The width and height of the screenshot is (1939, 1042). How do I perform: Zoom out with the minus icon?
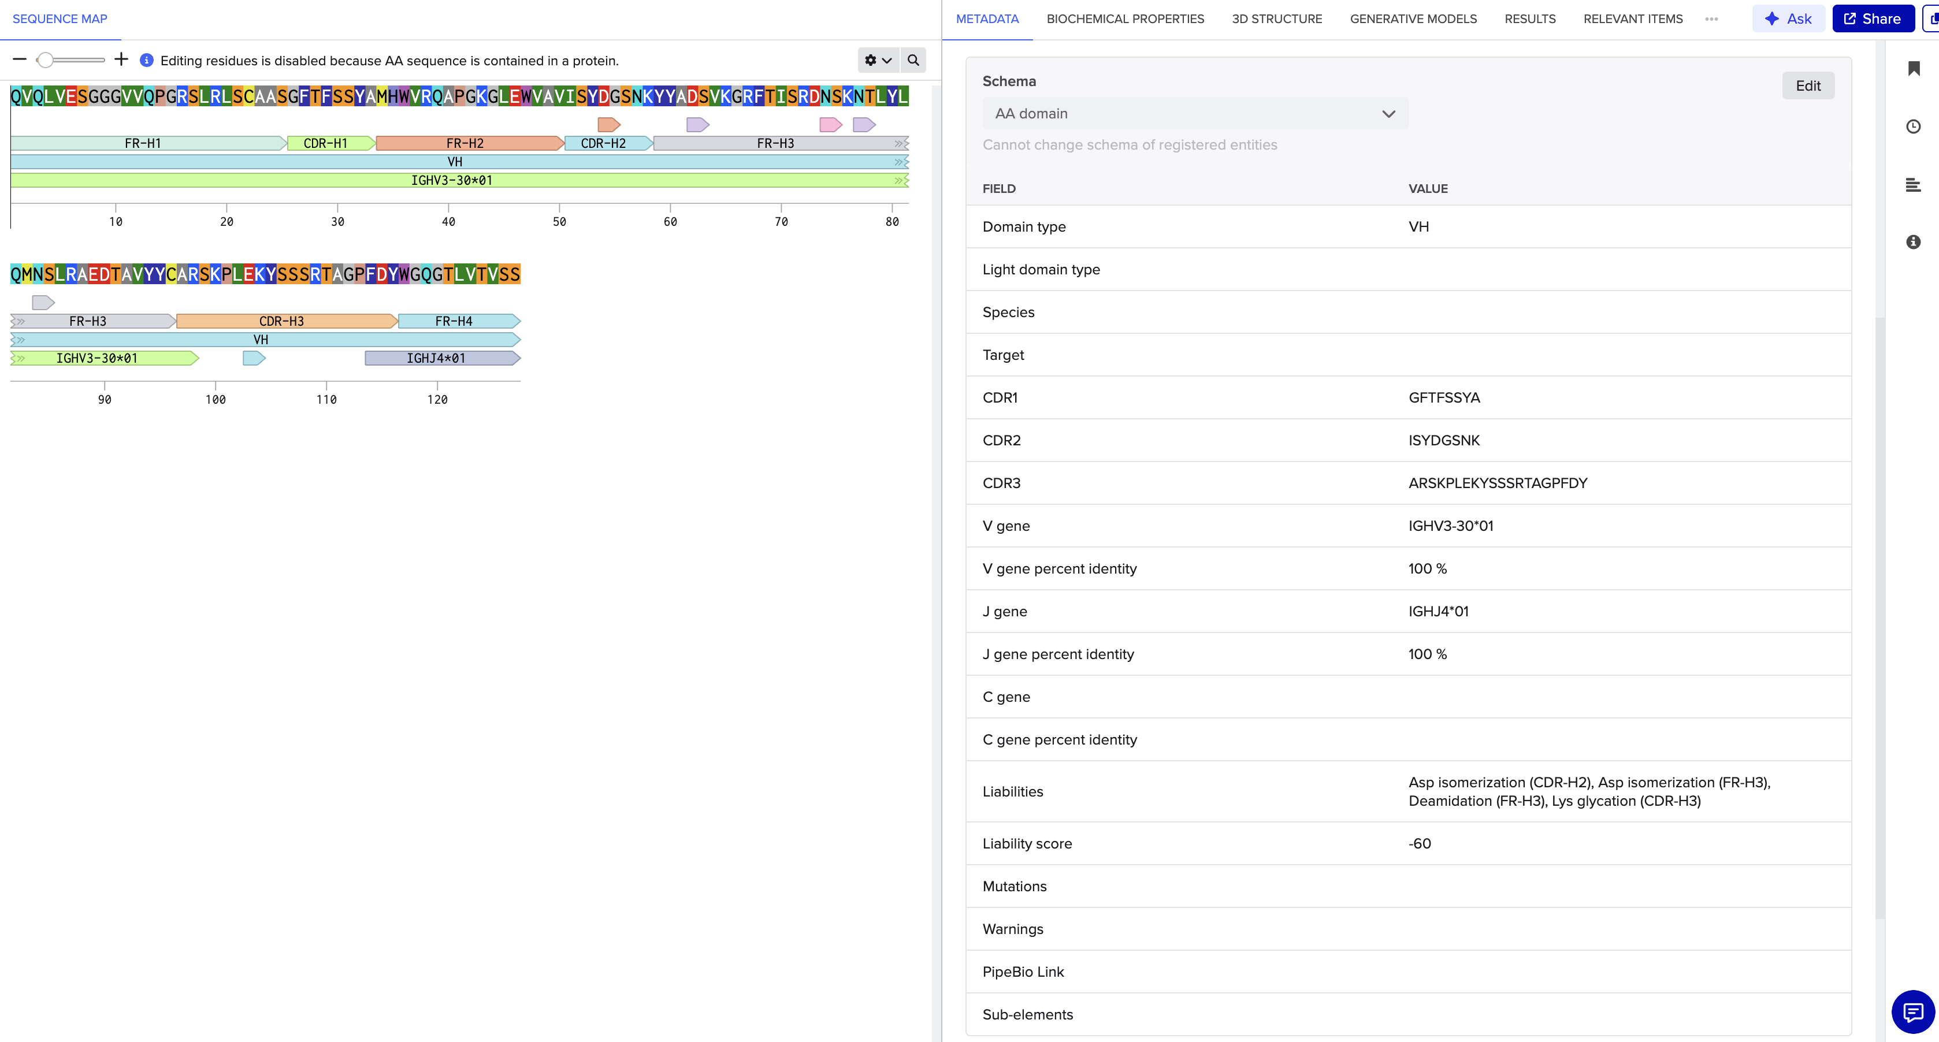point(20,59)
